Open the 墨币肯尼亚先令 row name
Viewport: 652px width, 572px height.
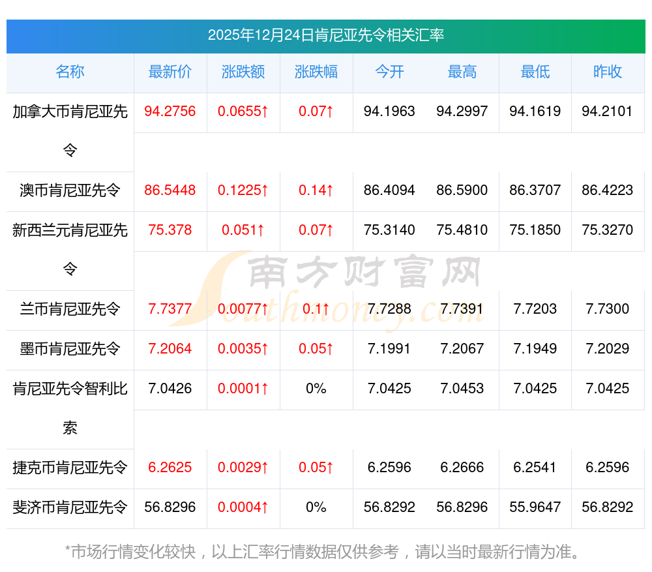[70, 349]
